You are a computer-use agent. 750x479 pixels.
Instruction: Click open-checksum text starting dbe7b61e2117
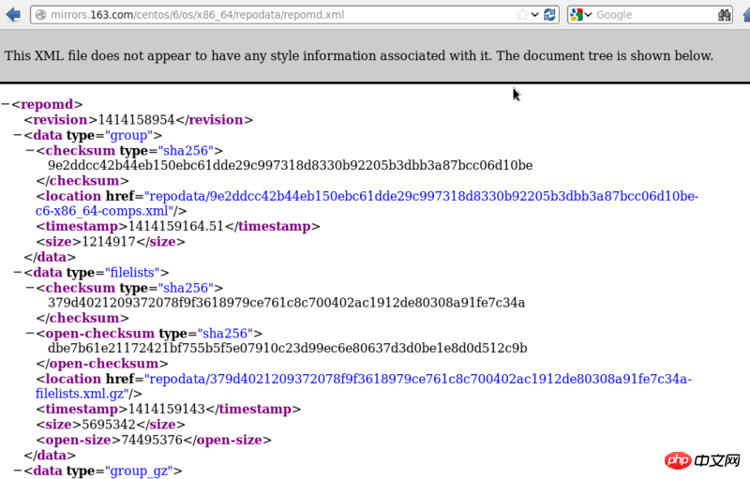tap(287, 348)
